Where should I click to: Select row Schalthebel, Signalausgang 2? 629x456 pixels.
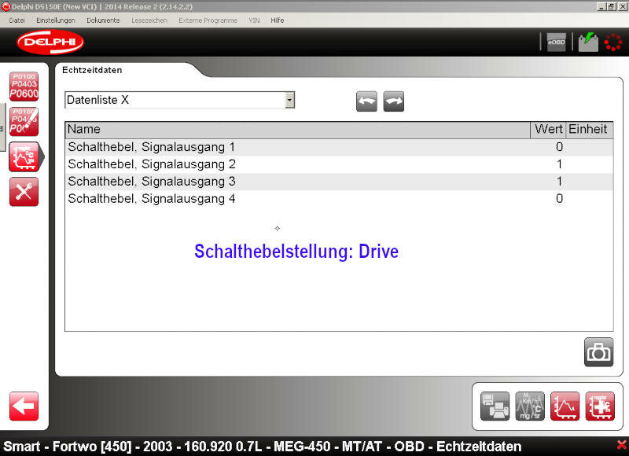click(152, 164)
